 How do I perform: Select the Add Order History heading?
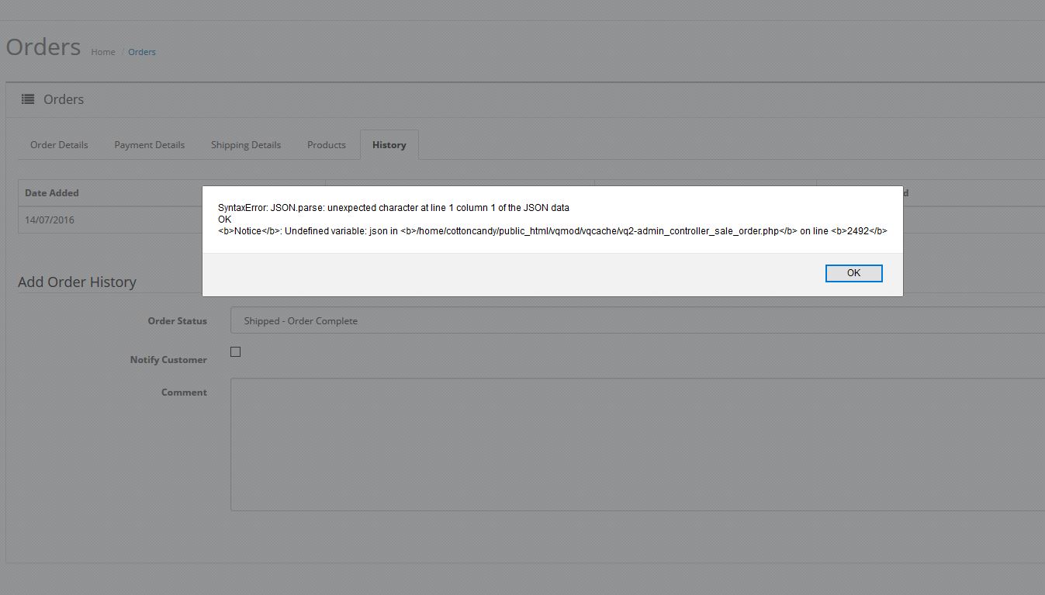pos(77,282)
